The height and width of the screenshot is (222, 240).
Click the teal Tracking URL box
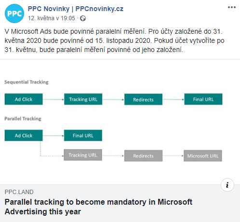[83, 99]
